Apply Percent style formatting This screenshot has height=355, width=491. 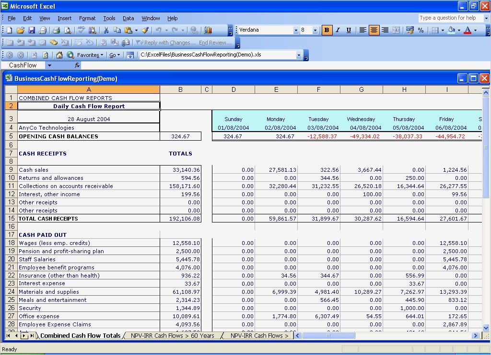point(421,30)
